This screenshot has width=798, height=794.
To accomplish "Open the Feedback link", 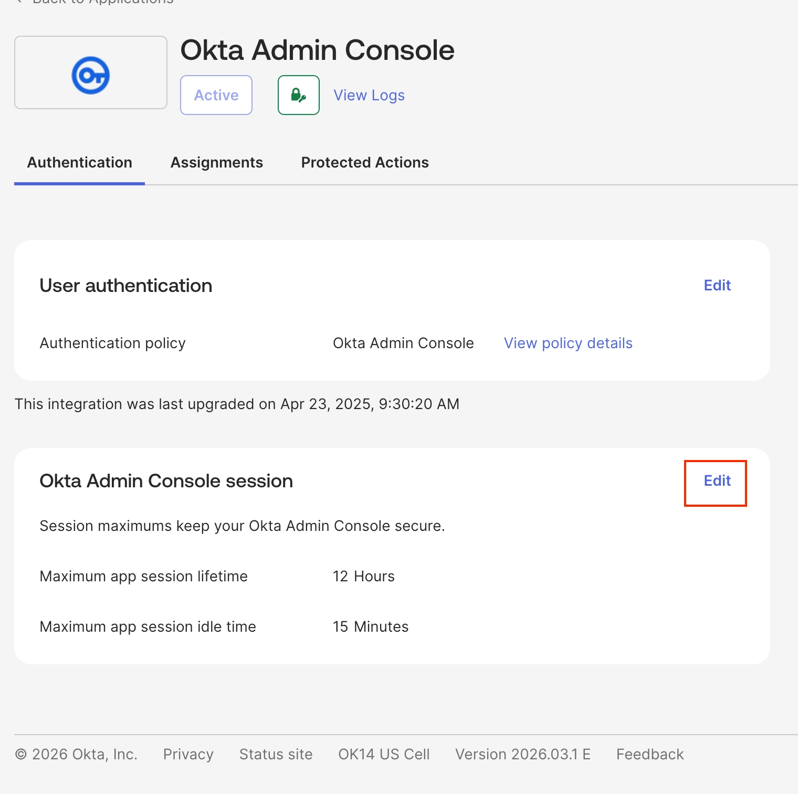I will [x=650, y=755].
